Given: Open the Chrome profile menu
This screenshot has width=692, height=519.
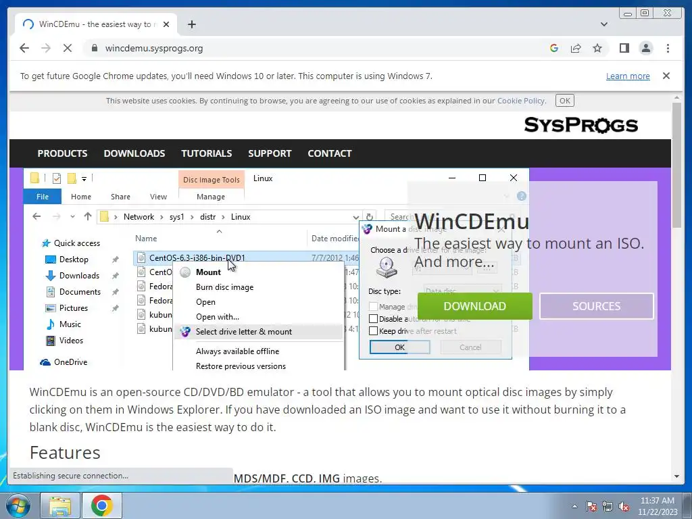Looking at the screenshot, I should click(x=645, y=48).
